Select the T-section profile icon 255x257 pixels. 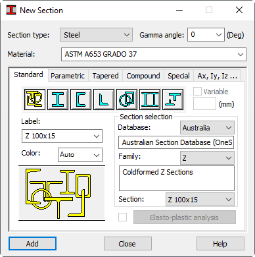[x=173, y=100]
